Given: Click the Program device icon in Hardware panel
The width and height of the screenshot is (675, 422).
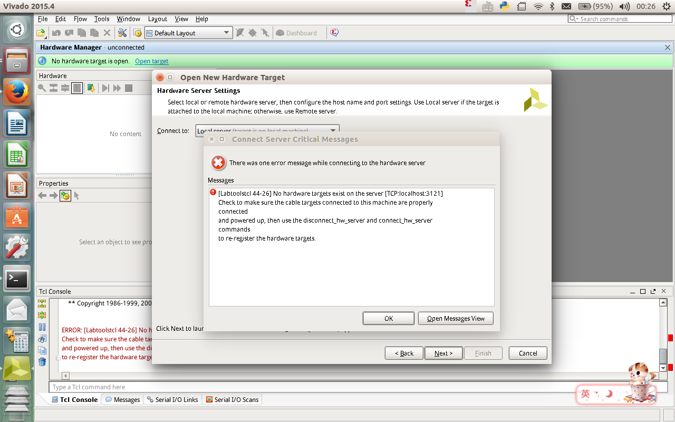Looking at the screenshot, I should (x=91, y=88).
